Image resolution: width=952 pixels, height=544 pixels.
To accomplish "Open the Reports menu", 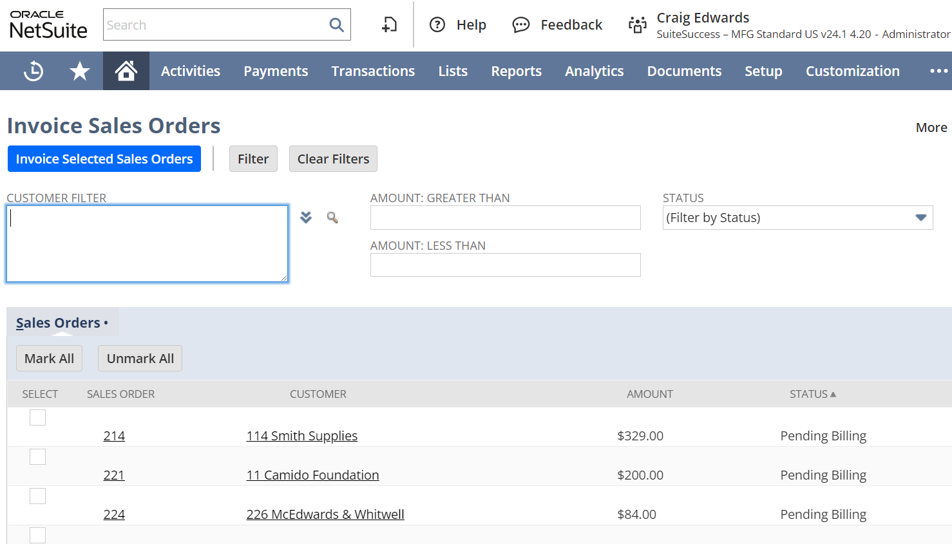I will click(517, 71).
